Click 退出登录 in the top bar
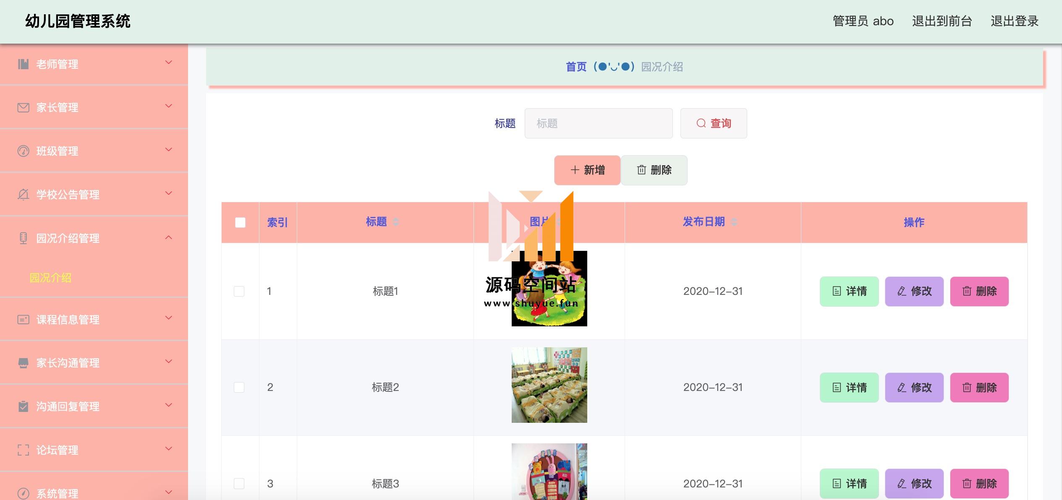 point(1014,21)
